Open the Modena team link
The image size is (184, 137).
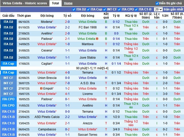click(x=46, y=22)
